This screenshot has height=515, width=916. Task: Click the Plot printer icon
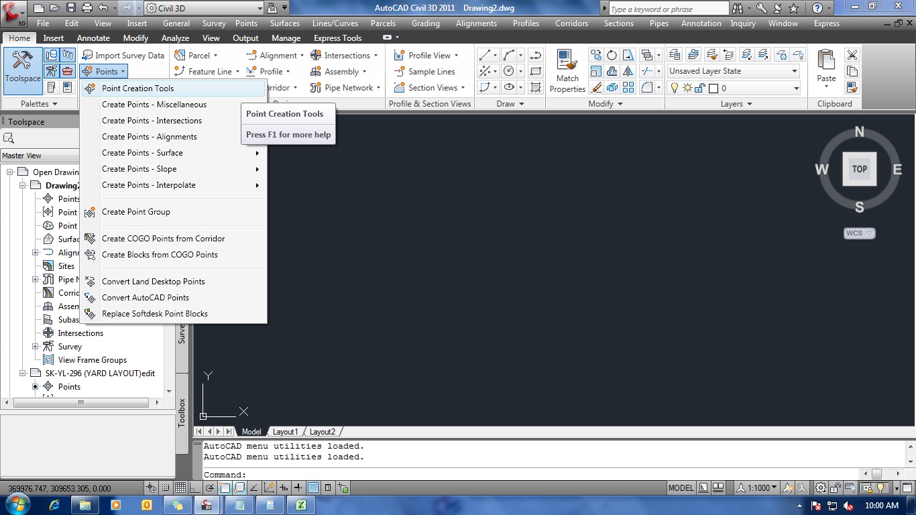coord(87,8)
